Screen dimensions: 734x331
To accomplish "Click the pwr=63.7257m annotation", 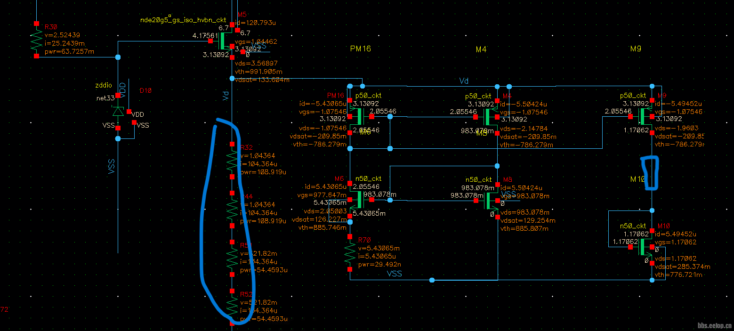I will coord(69,51).
